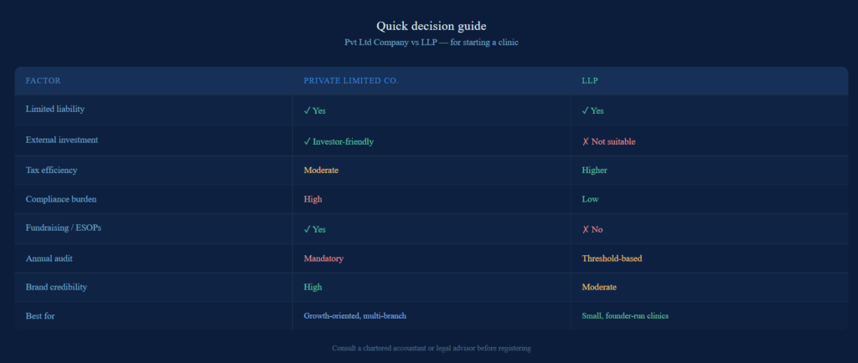The height and width of the screenshot is (363, 858).
Task: Click the chartered accountant disclaimer footer
Action: 432,348
